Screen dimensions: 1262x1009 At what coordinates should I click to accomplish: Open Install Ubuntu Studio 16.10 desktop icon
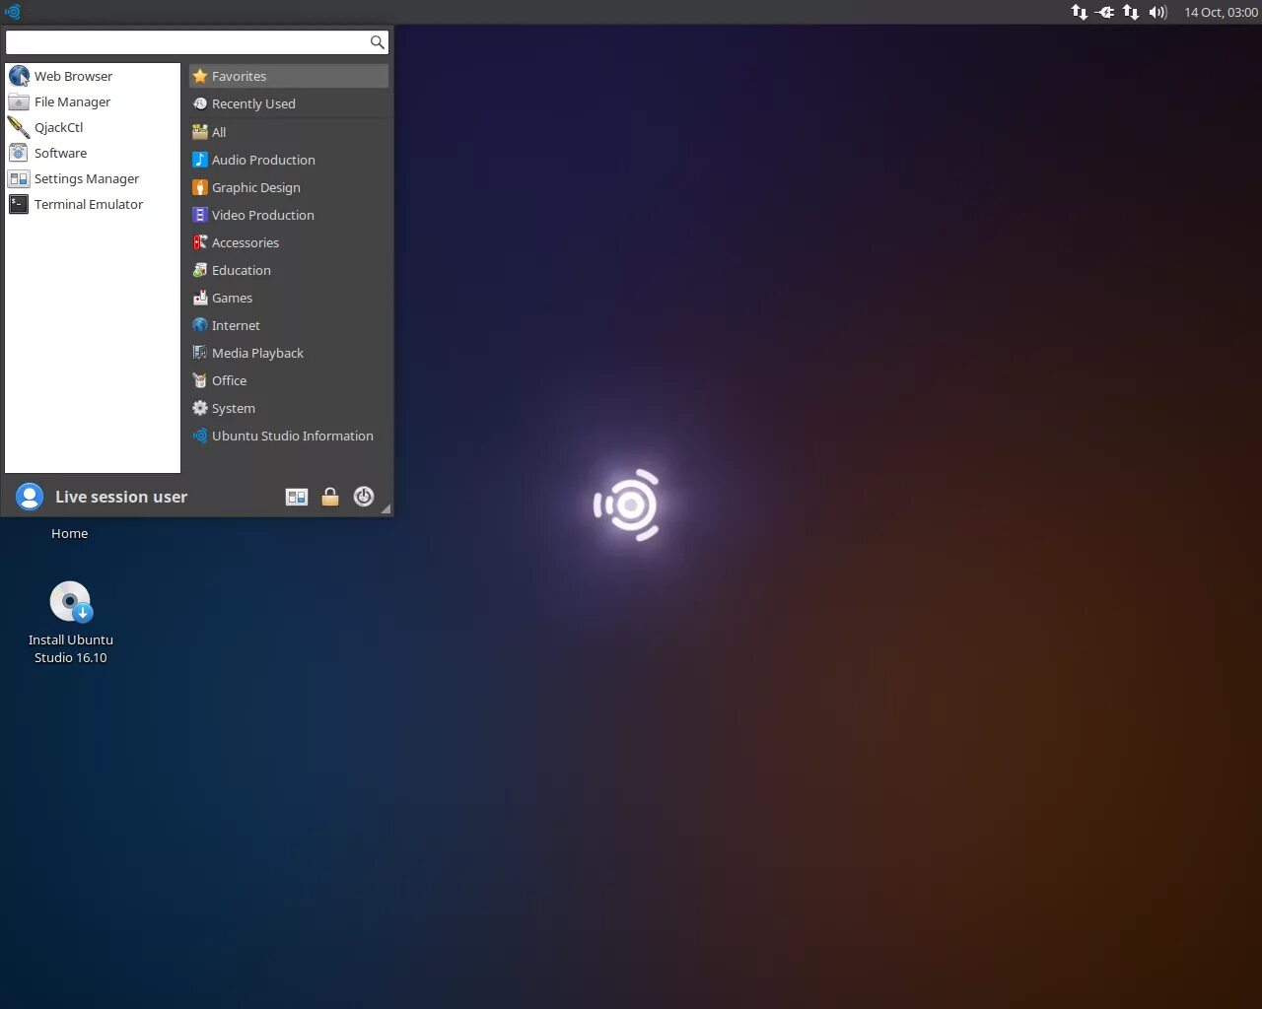tap(70, 602)
